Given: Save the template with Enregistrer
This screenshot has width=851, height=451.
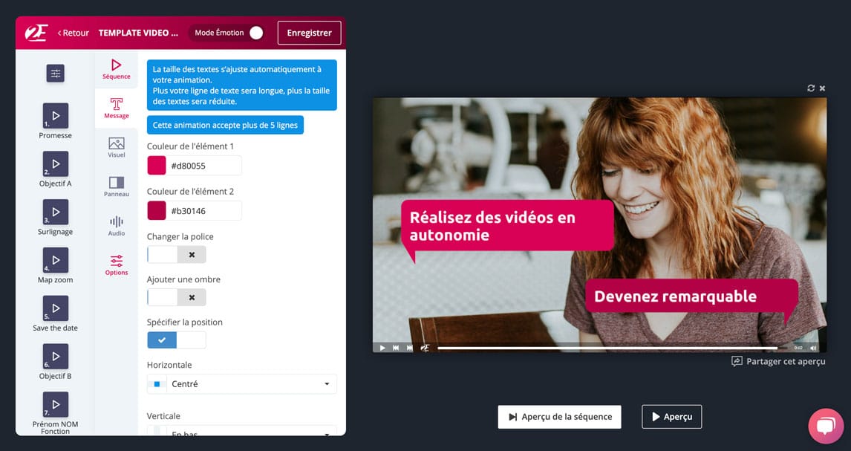Looking at the screenshot, I should click(310, 33).
